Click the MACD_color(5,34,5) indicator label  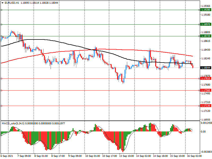pos(13,123)
